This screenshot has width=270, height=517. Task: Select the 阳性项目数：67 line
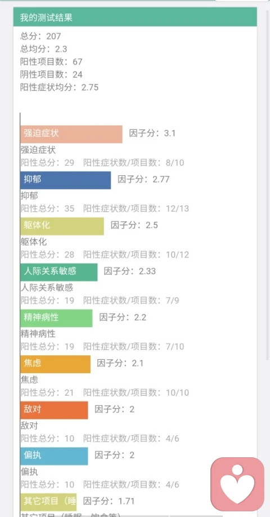(x=51, y=61)
